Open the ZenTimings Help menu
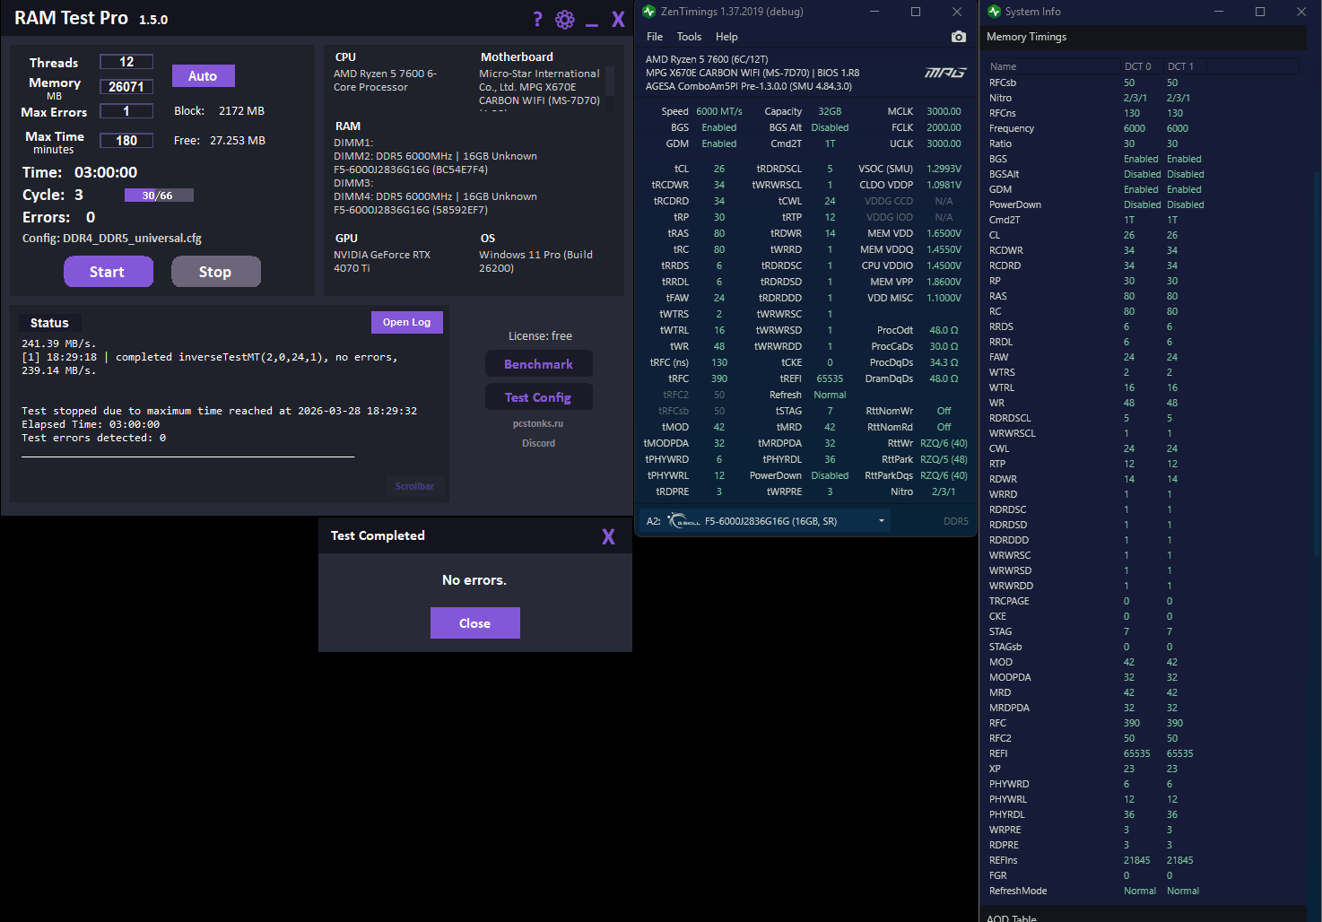The width and height of the screenshot is (1322, 922). (726, 37)
